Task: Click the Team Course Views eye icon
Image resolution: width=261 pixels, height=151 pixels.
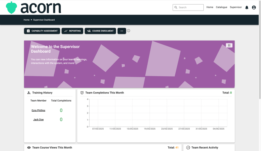Action: click(29, 147)
